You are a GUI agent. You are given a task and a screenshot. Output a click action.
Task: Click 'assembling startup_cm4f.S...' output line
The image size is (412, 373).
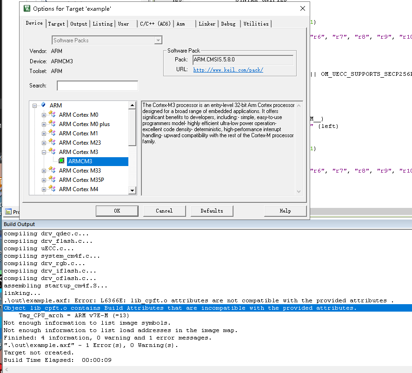pos(55,286)
